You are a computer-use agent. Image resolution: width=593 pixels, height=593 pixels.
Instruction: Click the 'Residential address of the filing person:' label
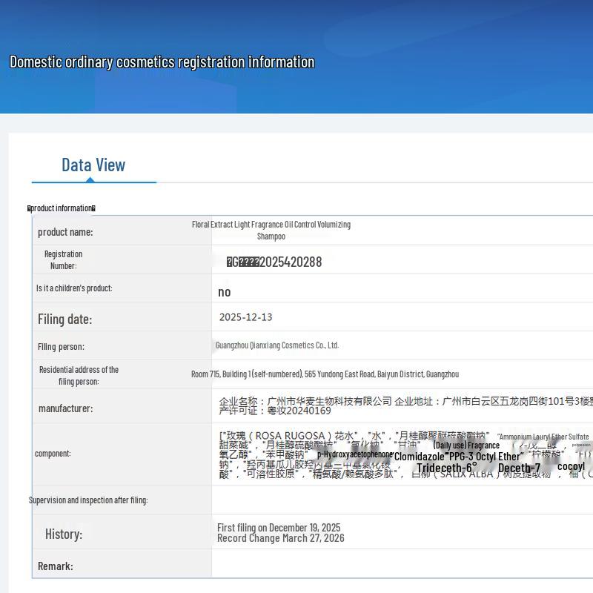point(79,376)
